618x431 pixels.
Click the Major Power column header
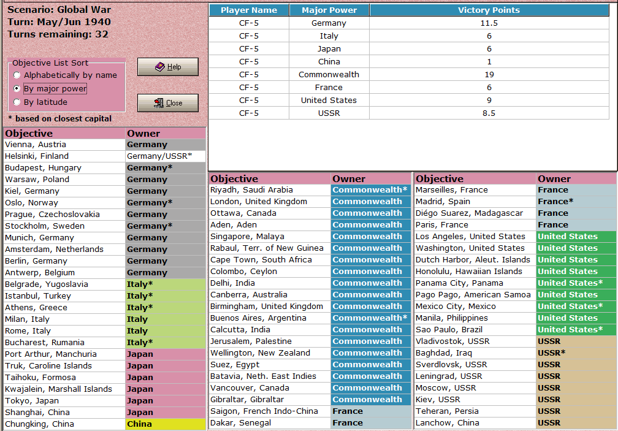point(329,10)
